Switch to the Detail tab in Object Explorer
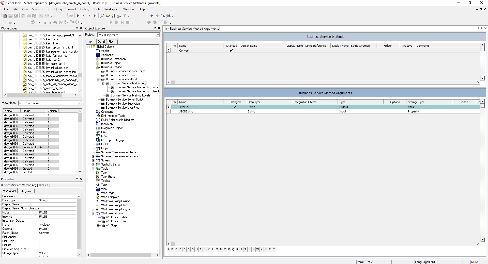488x264 pixels. coord(101,42)
